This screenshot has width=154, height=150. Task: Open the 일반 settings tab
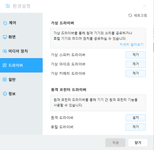21,80
